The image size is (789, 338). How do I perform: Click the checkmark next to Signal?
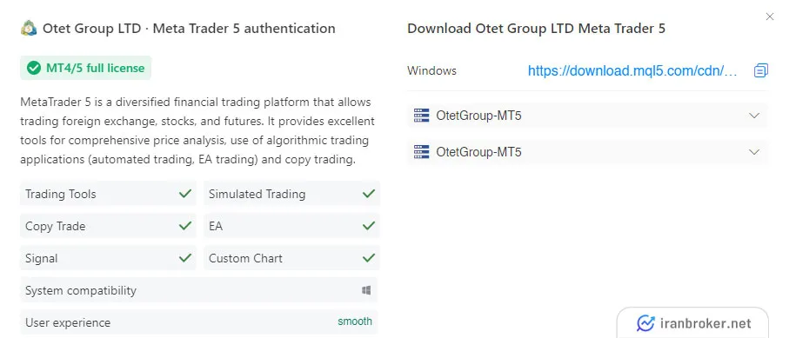185,258
